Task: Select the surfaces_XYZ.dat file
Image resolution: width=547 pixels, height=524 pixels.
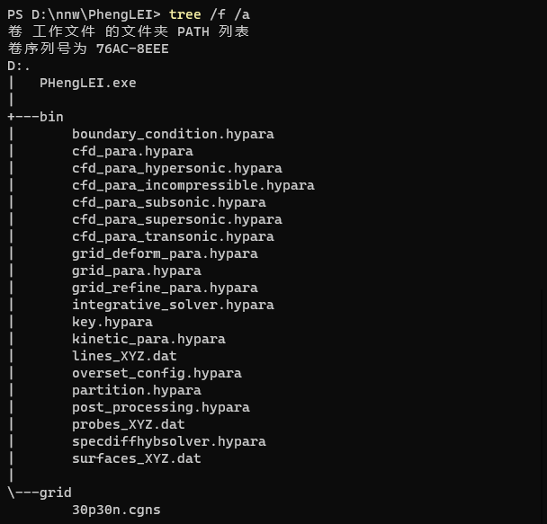Action: pyautogui.click(x=137, y=458)
